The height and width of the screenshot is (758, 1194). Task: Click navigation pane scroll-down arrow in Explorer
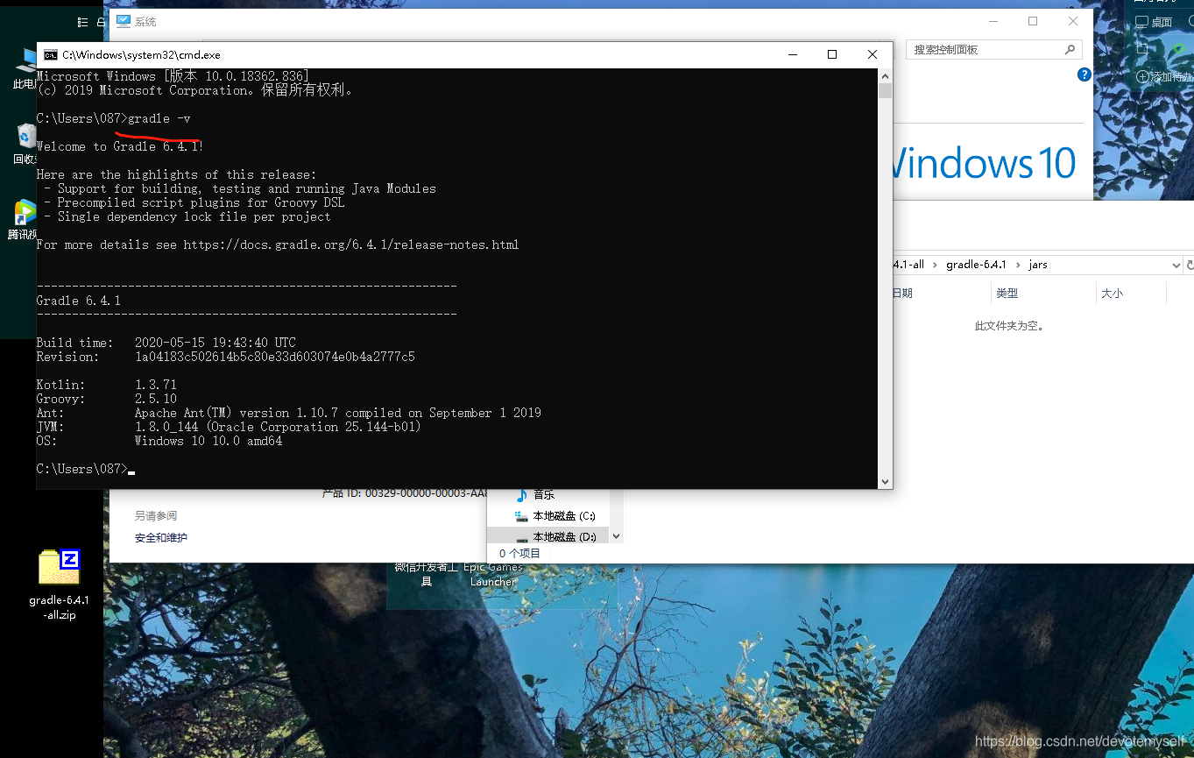tap(616, 535)
